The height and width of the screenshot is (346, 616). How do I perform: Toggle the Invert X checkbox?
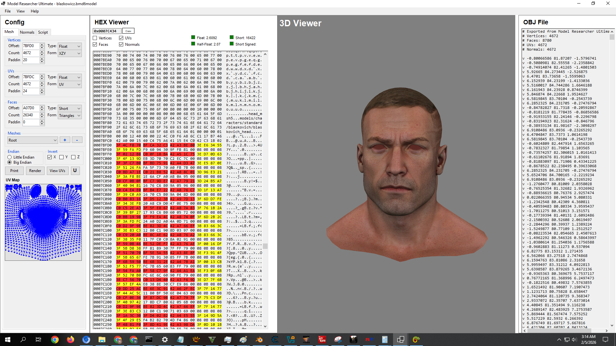[x=50, y=157]
